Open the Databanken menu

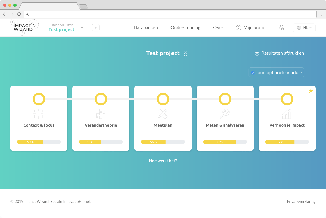pyautogui.click(x=146, y=28)
